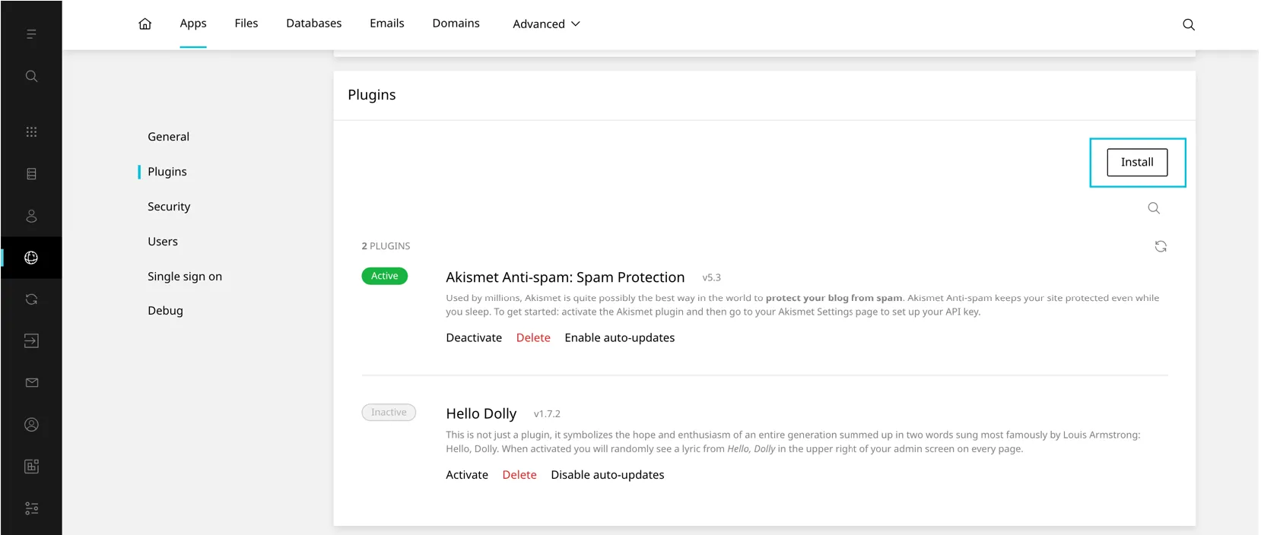
Task: Click the home icon in top navigation
Action: click(145, 24)
